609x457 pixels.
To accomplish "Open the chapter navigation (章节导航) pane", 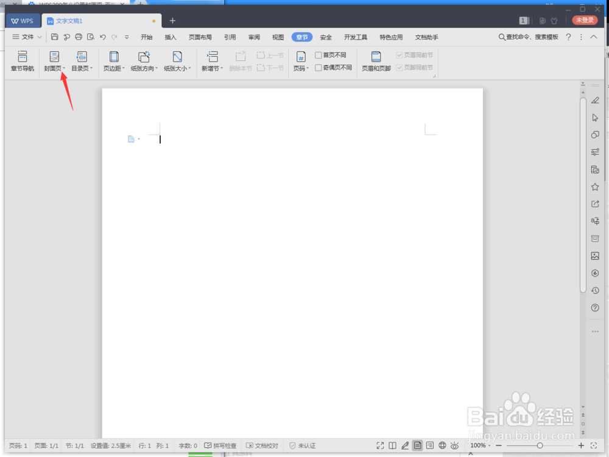I will pos(22,61).
